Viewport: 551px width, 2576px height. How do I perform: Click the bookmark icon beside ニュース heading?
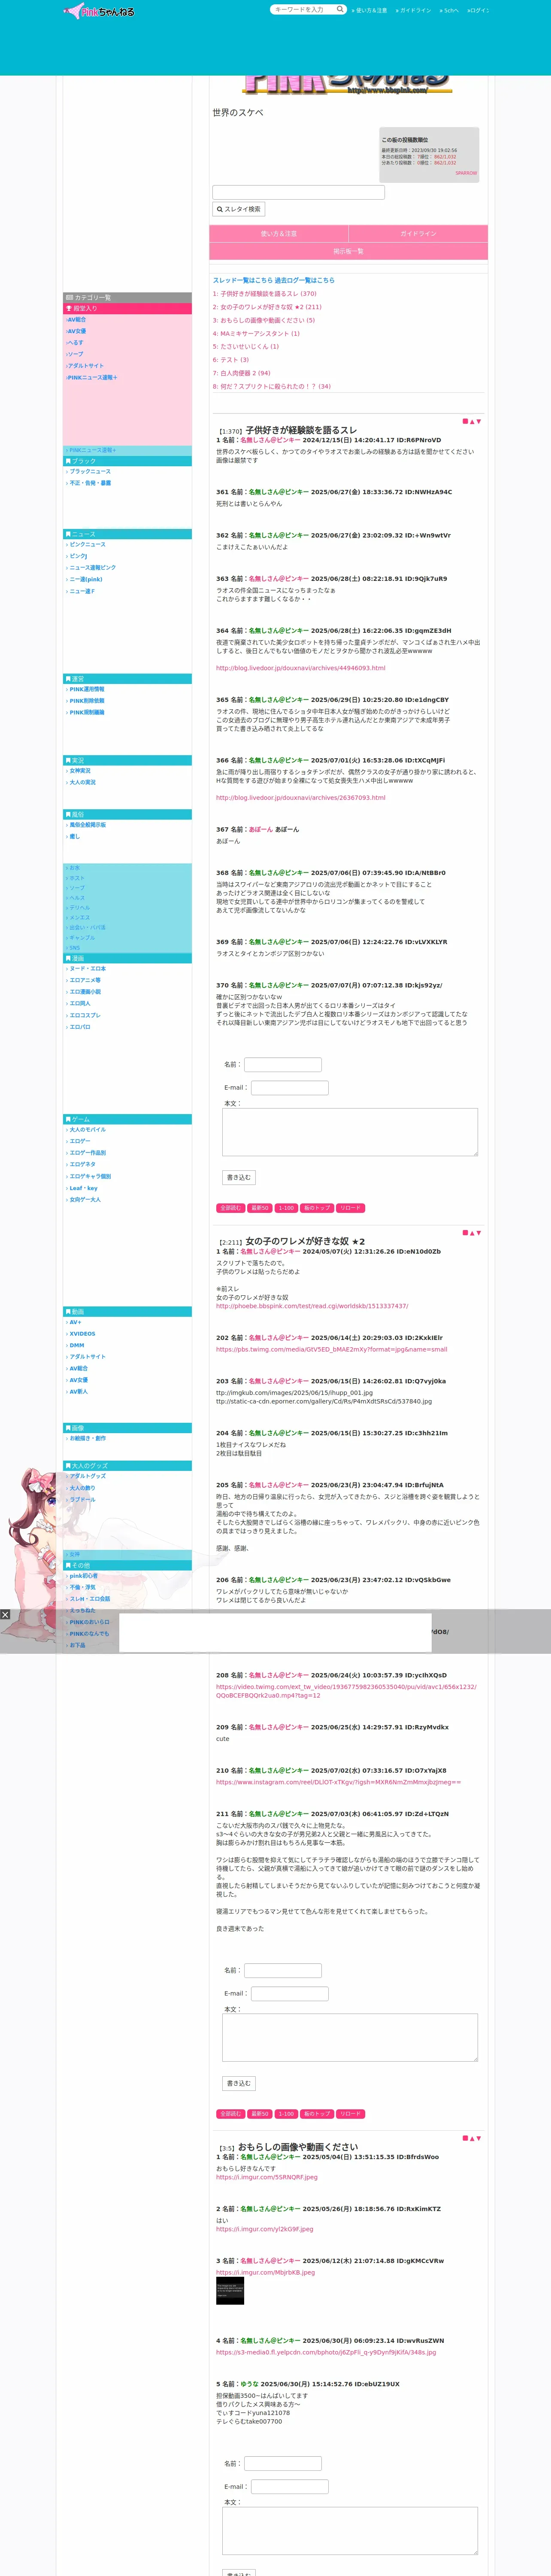tap(68, 534)
